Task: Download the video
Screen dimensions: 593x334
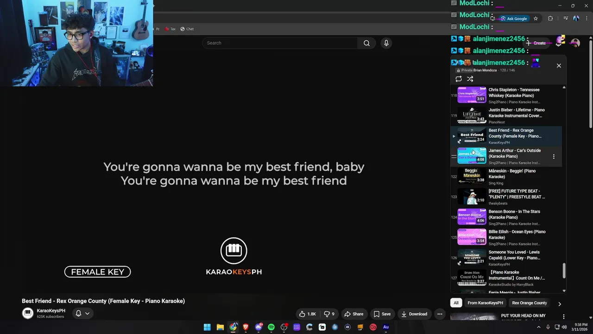Action: 414,314
